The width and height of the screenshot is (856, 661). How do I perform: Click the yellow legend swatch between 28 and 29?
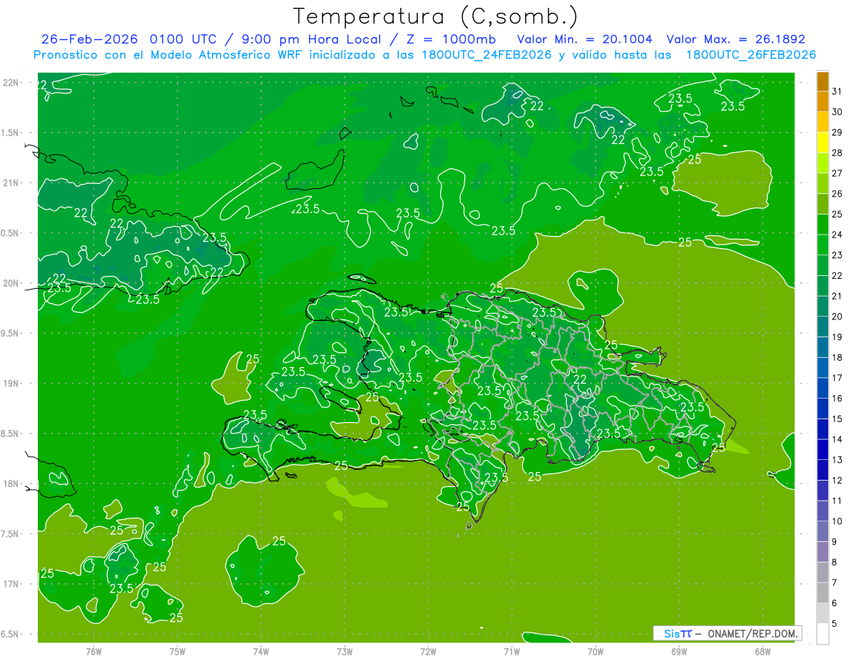click(x=822, y=143)
